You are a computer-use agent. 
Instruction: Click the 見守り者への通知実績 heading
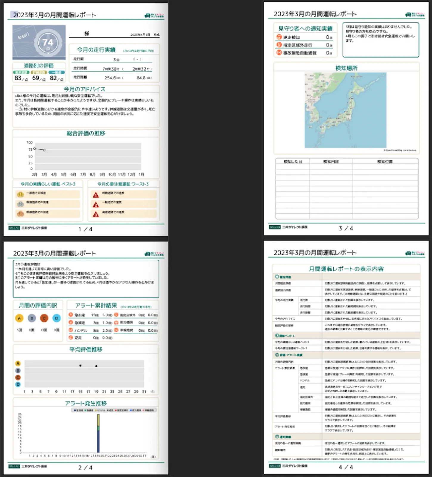click(305, 29)
